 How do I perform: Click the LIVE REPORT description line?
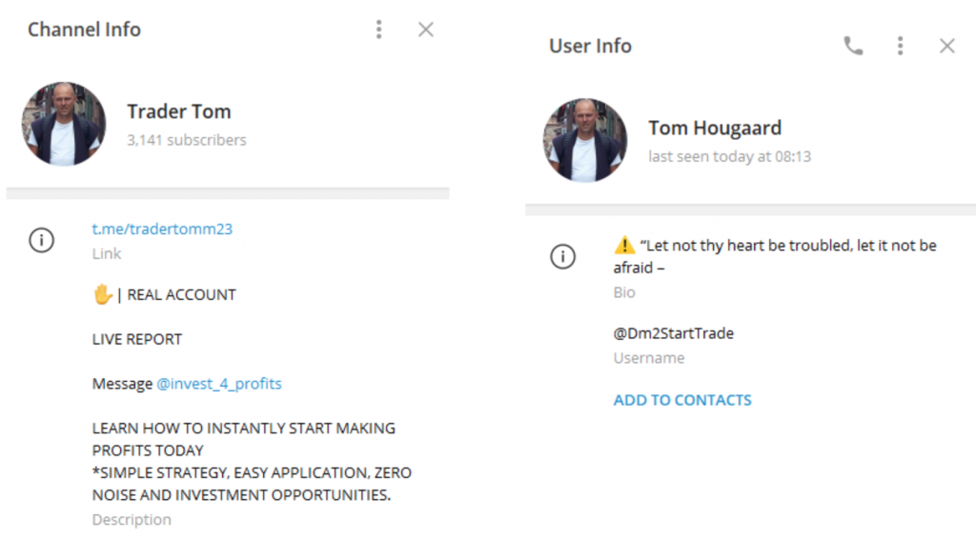coord(136,339)
